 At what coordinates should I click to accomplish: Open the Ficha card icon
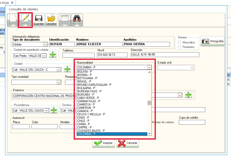point(65,18)
